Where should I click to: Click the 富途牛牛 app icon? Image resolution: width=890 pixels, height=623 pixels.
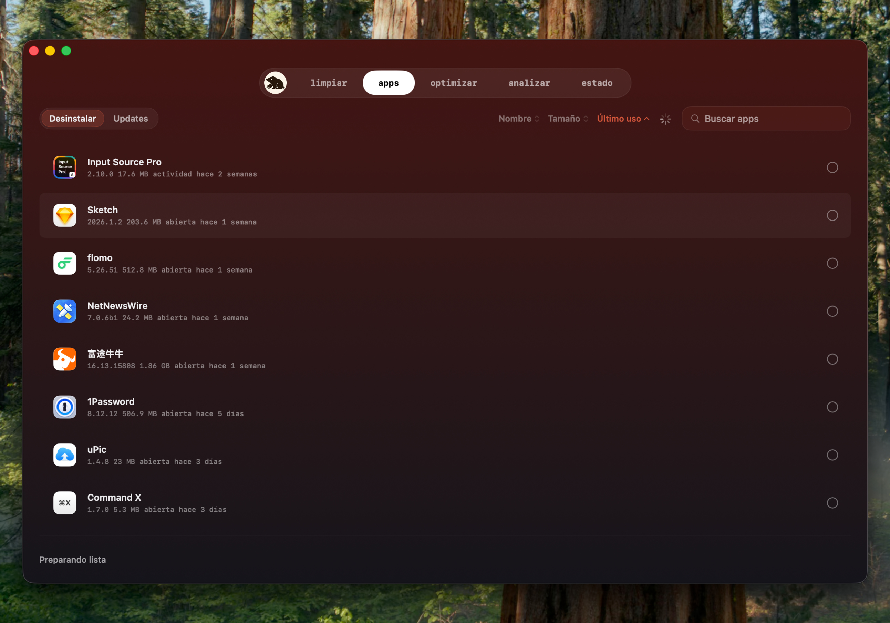tap(65, 359)
